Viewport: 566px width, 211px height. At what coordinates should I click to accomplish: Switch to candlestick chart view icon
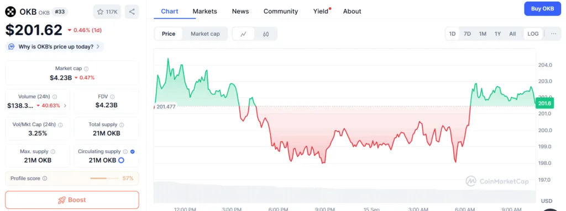click(266, 34)
